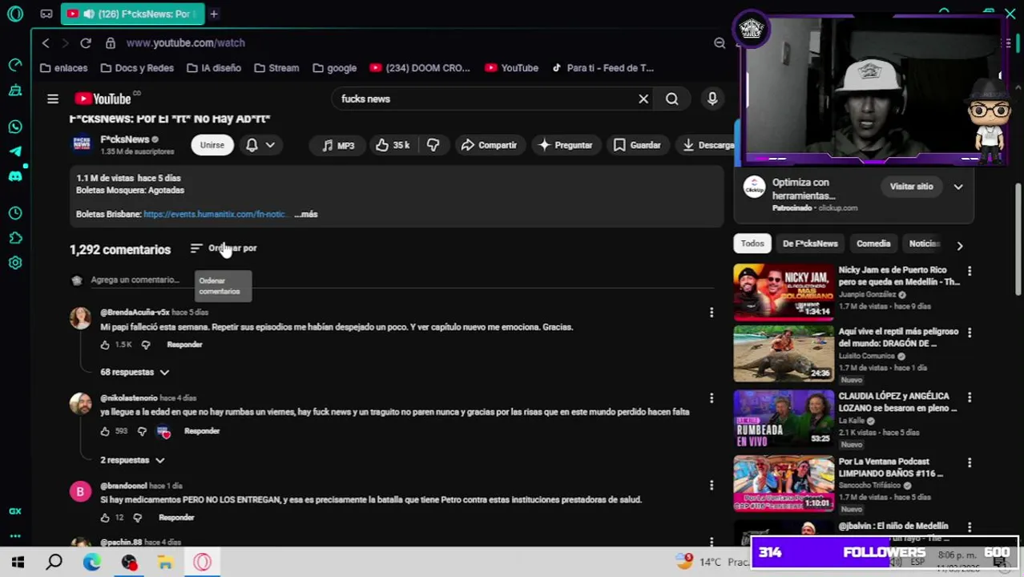
Task: Open options for @nikolastenorio comment
Action: pos(712,398)
